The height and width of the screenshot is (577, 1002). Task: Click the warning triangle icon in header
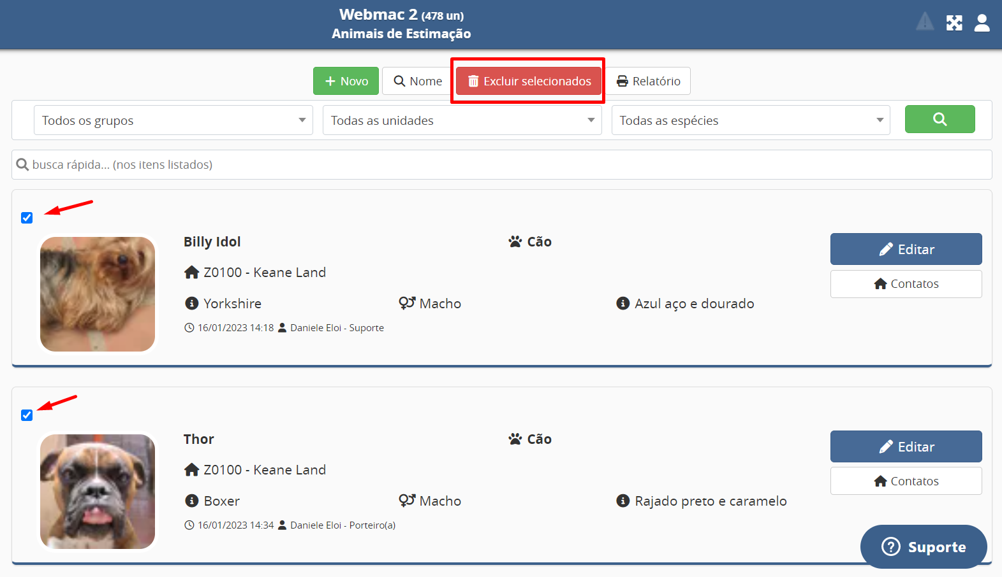(x=925, y=22)
